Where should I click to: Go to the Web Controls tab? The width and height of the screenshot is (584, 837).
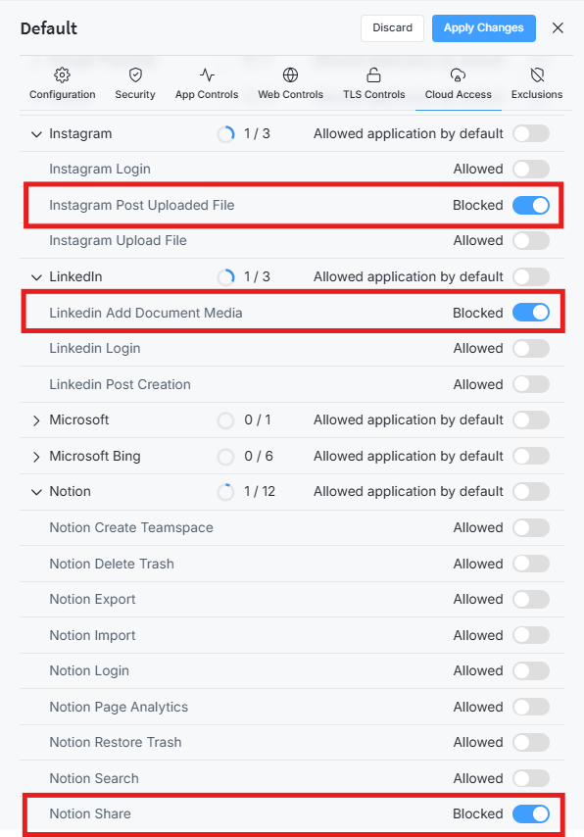290,84
